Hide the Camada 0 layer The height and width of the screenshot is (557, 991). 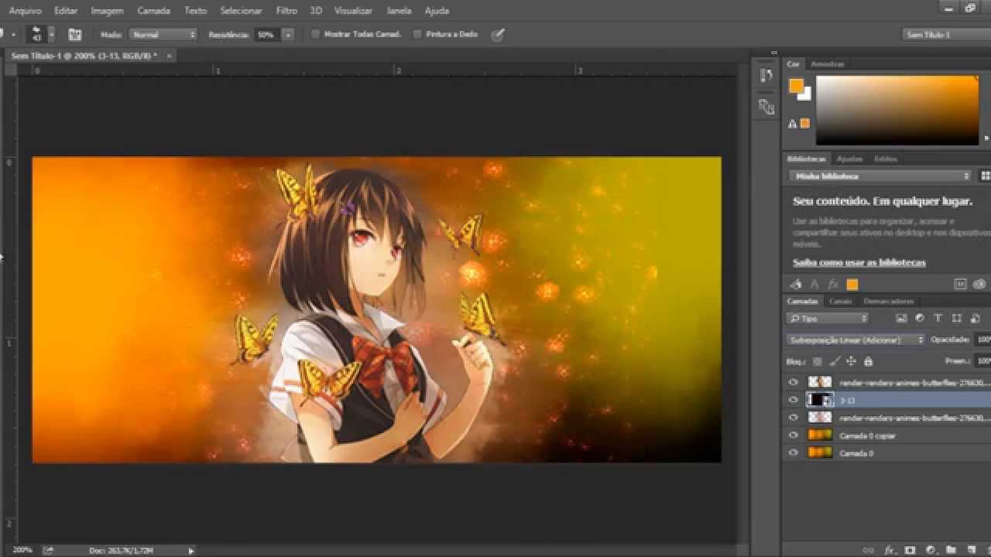793,453
